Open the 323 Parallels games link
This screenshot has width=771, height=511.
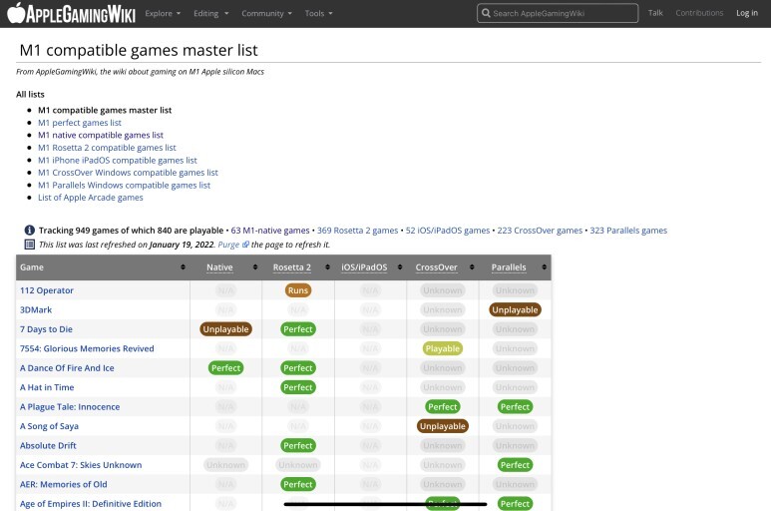(x=628, y=231)
